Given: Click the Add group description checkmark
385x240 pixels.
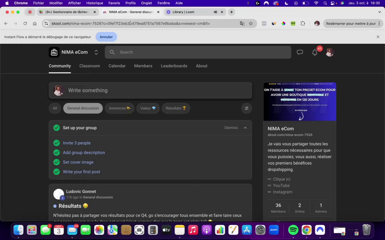Looking at the screenshot, I should pos(56,153).
